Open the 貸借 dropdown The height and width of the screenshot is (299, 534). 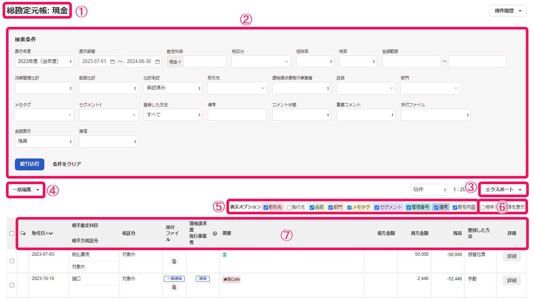(108, 142)
